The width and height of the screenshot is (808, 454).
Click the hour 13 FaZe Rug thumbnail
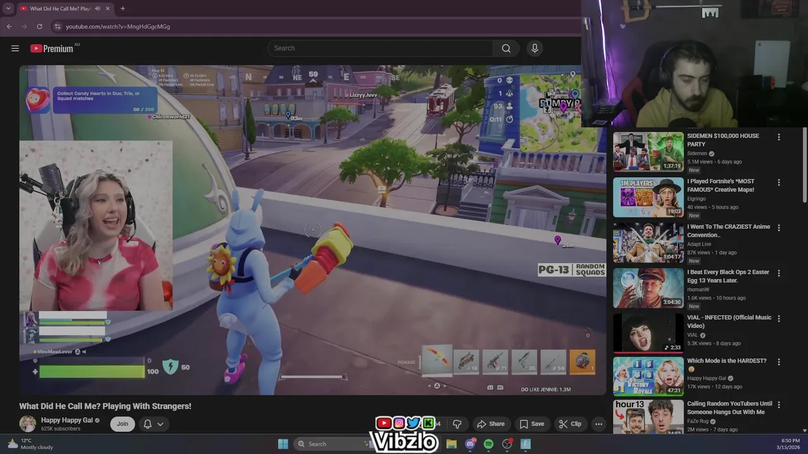[648, 417]
